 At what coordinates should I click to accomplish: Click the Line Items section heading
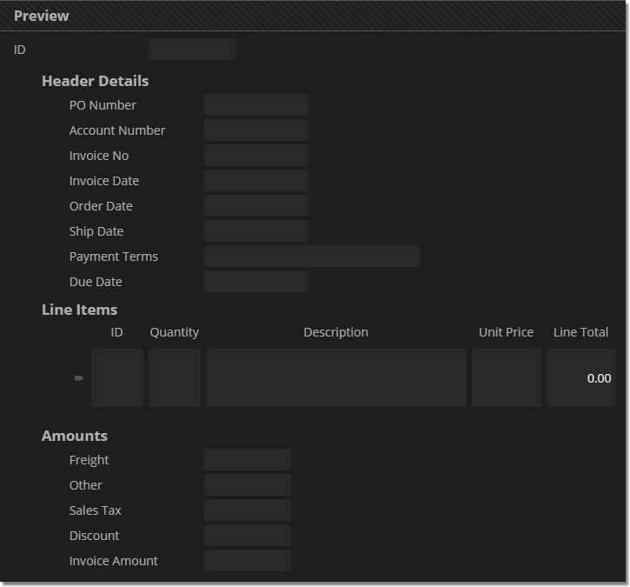coord(80,310)
